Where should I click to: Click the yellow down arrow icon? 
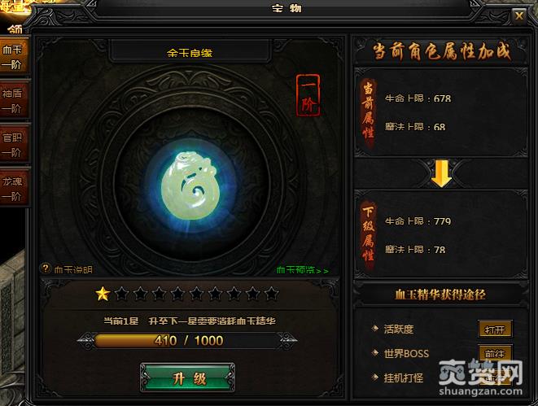click(441, 173)
